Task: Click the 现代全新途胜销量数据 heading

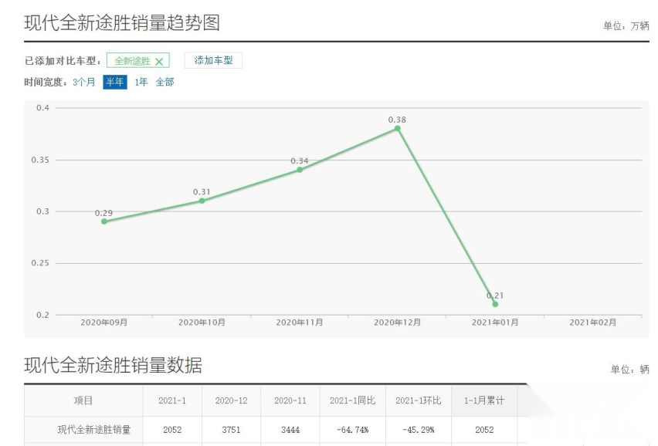Action: [x=114, y=365]
